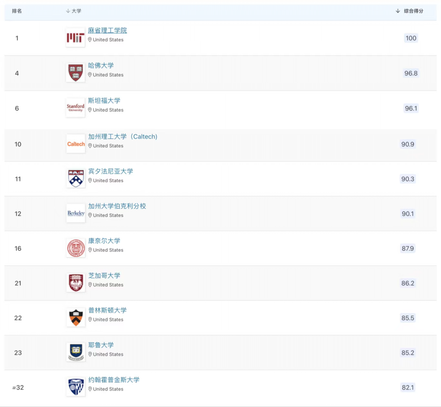Click the Yale University crest logo
Screen dimensions: 441x407
pos(76,352)
